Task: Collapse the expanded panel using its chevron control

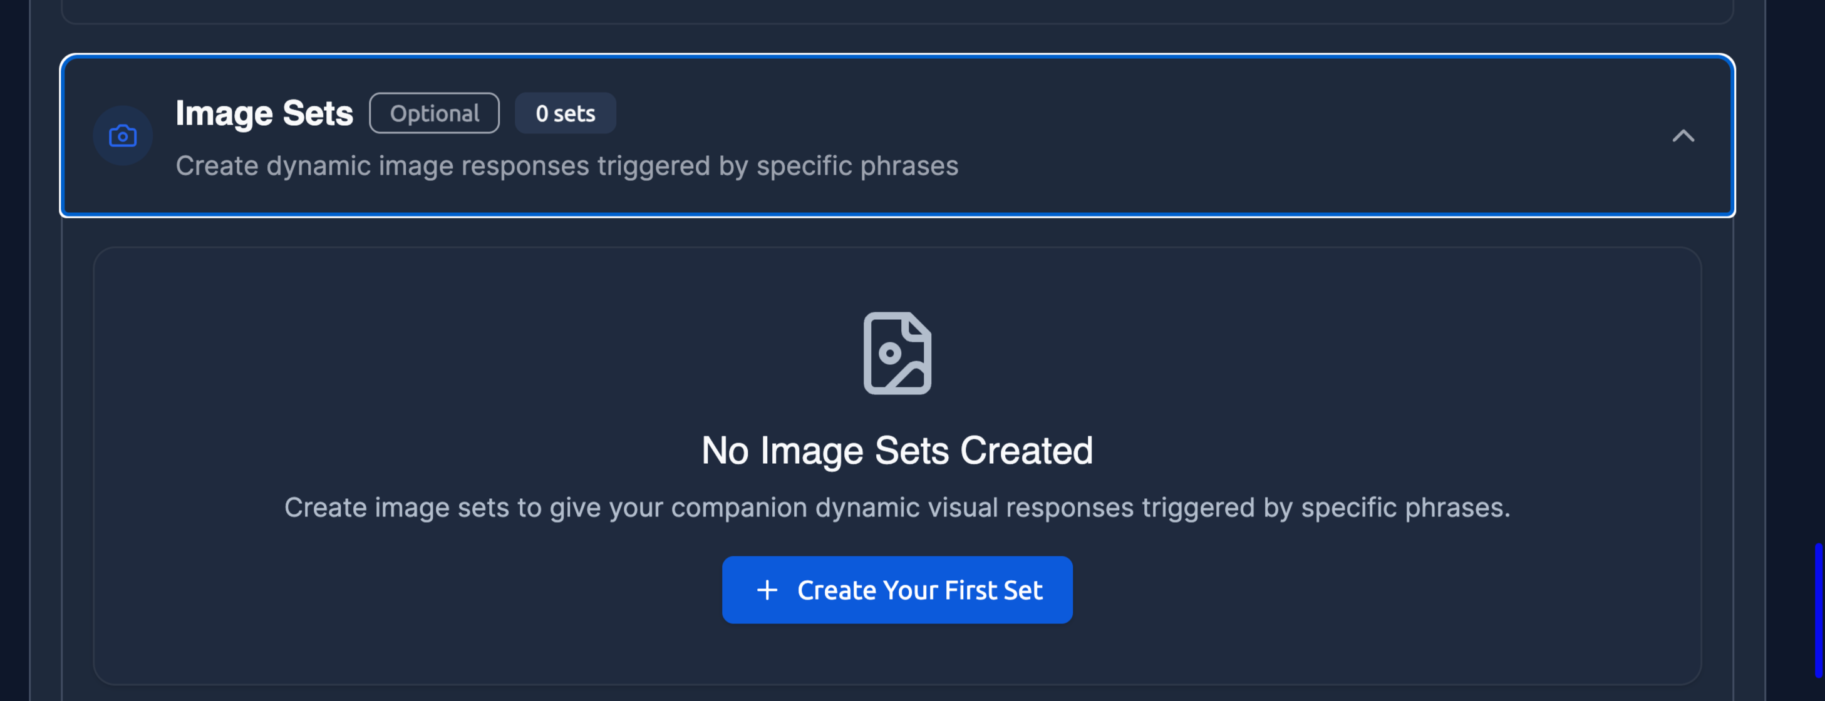Action: [1684, 136]
